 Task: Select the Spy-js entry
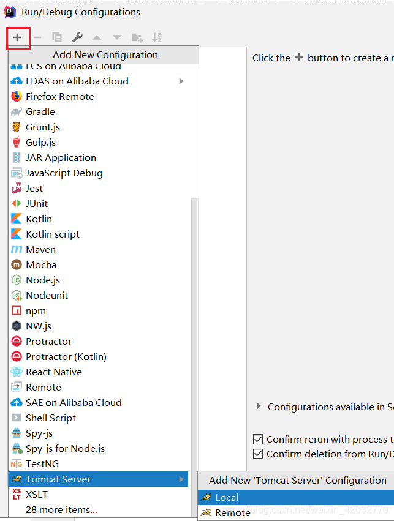click(x=98, y=433)
